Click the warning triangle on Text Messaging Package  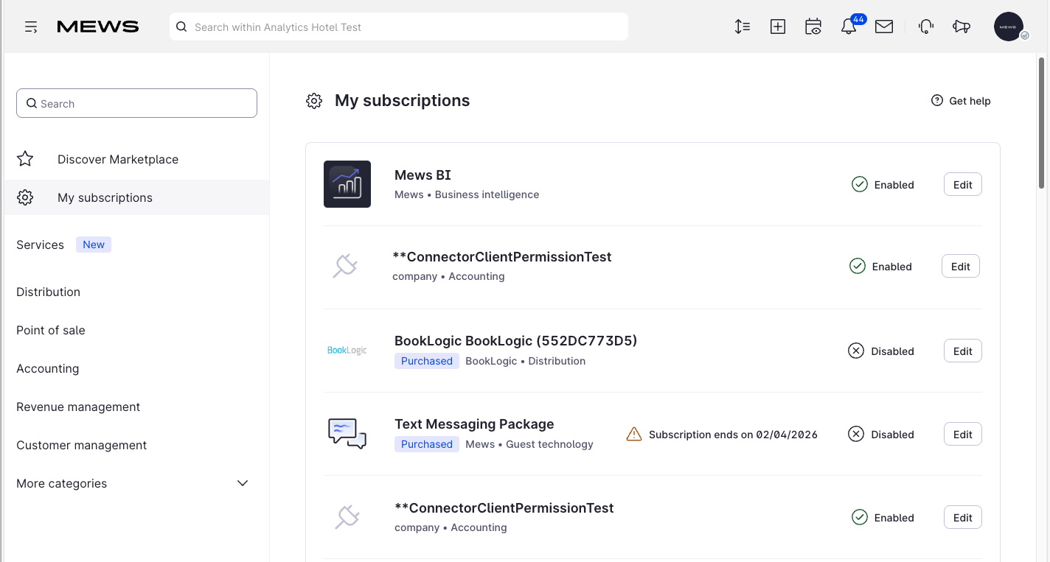tap(634, 434)
